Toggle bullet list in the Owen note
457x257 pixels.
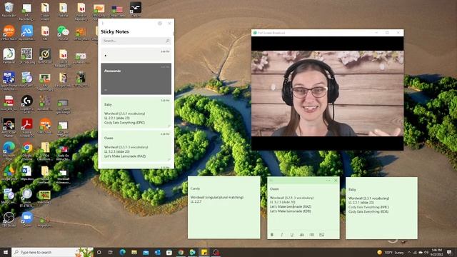tap(312, 235)
